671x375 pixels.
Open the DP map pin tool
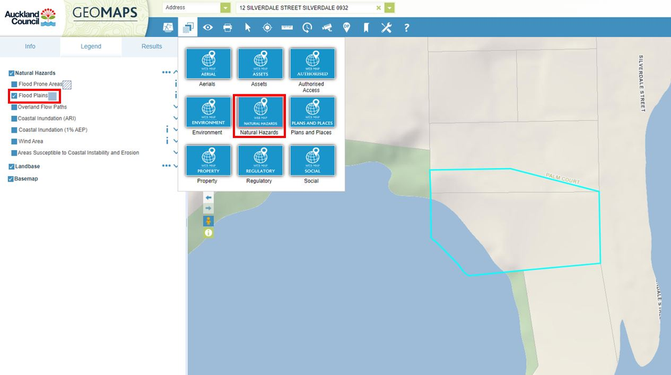click(347, 27)
